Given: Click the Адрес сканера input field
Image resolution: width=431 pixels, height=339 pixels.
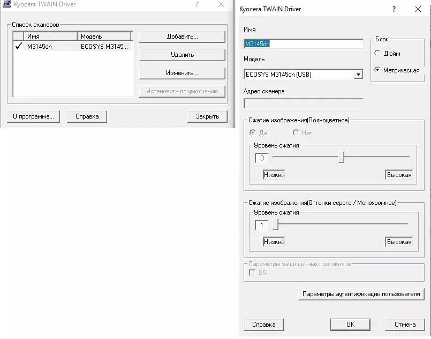Looking at the screenshot, I should [x=304, y=104].
